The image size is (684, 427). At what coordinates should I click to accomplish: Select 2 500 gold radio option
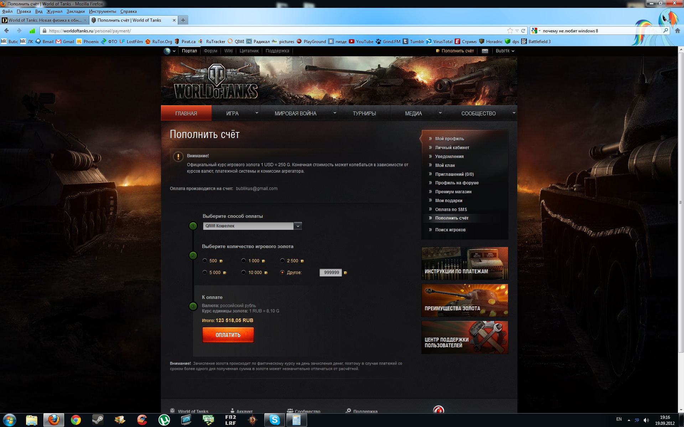[x=283, y=260]
